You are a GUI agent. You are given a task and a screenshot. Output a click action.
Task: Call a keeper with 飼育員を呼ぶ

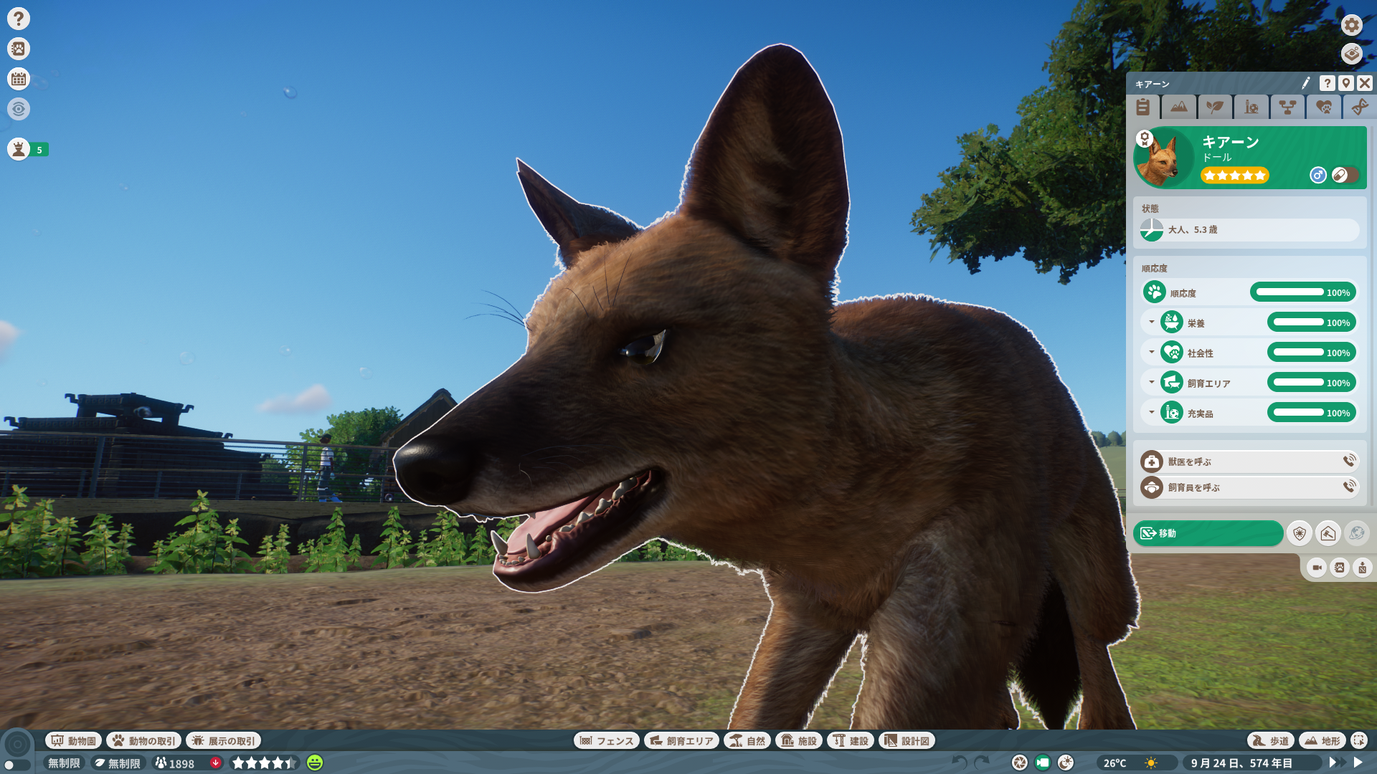click(1249, 487)
